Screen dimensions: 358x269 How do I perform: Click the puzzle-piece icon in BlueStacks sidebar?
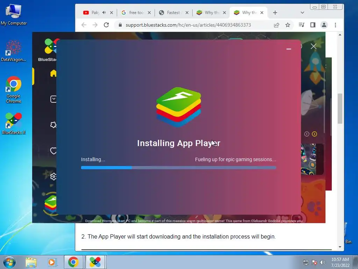[x=53, y=125]
